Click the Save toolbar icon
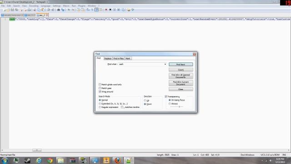Image resolution: width=291 pixels, height=164 pixels. point(12,10)
